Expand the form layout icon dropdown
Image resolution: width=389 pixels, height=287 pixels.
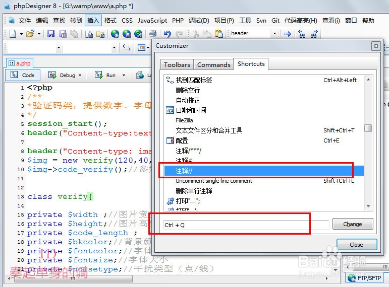tap(148, 47)
